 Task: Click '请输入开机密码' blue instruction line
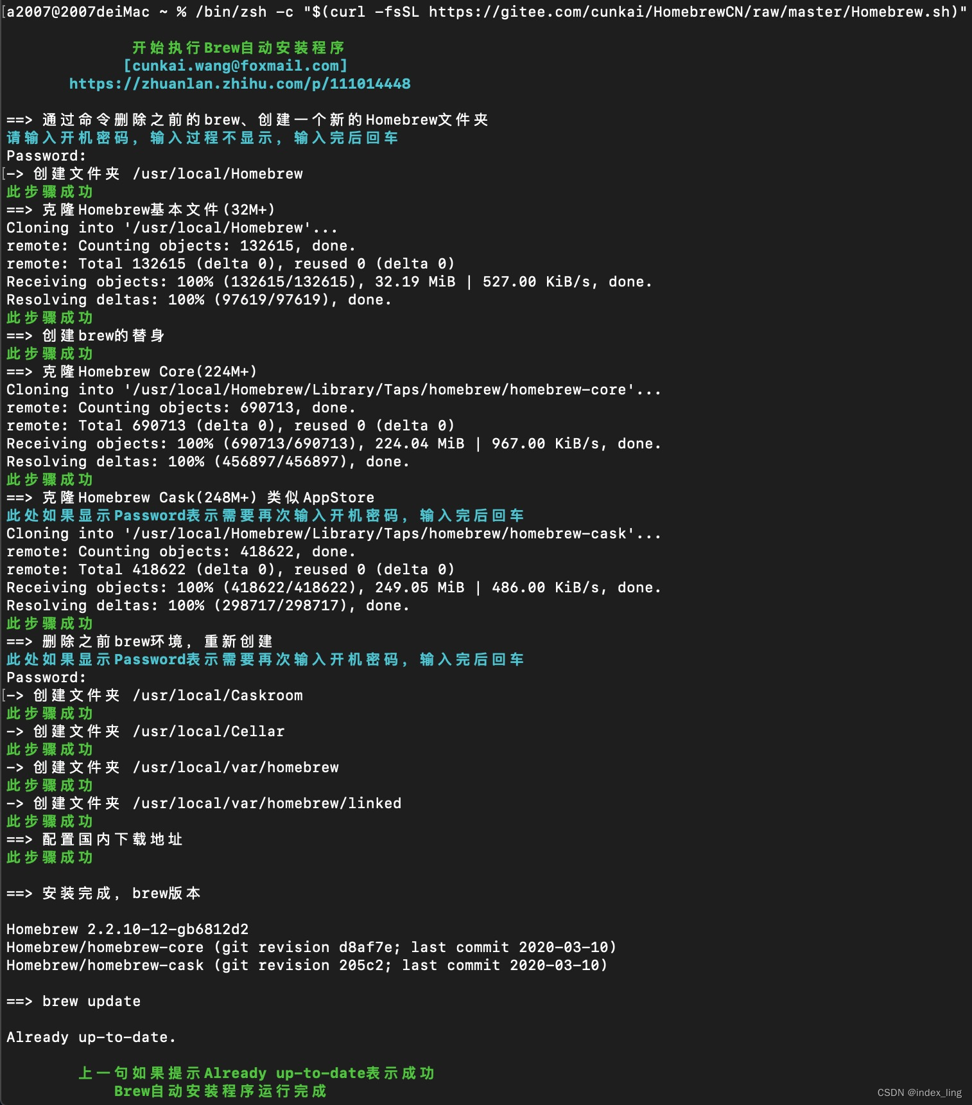point(202,137)
